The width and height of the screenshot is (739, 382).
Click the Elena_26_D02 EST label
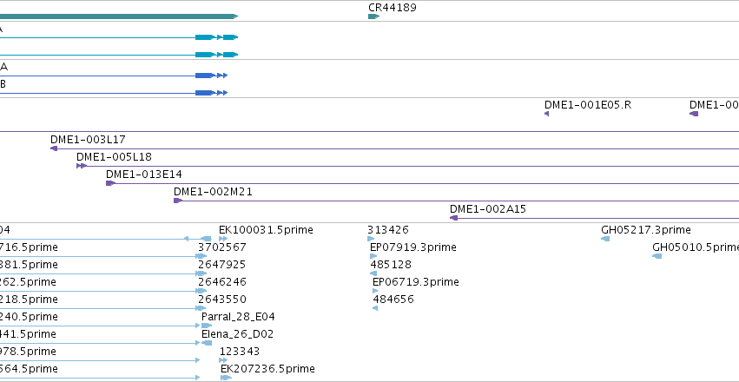(237, 334)
